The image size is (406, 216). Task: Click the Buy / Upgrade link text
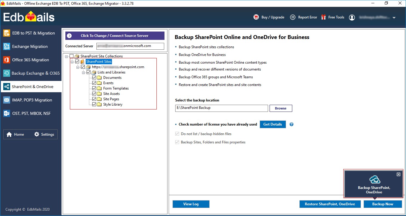point(273,17)
